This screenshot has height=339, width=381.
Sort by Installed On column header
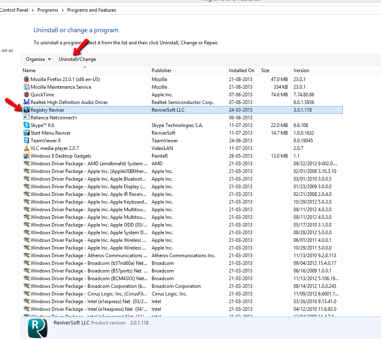point(242,71)
